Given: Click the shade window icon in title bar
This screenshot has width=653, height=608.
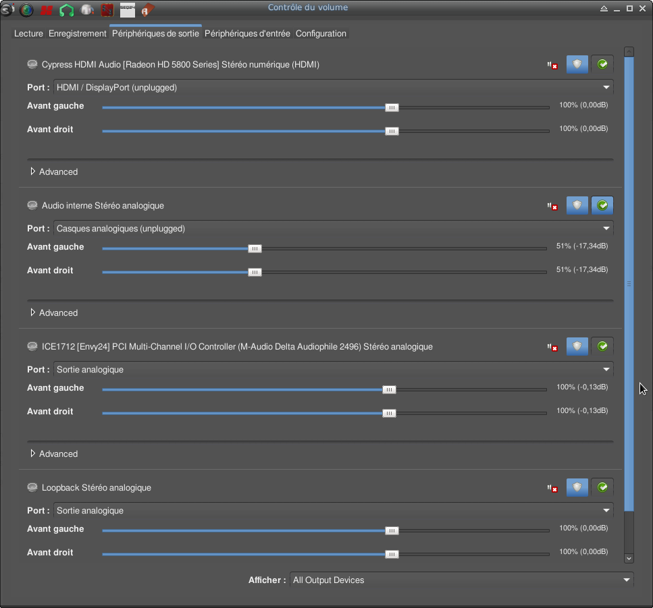Looking at the screenshot, I should 604,8.
